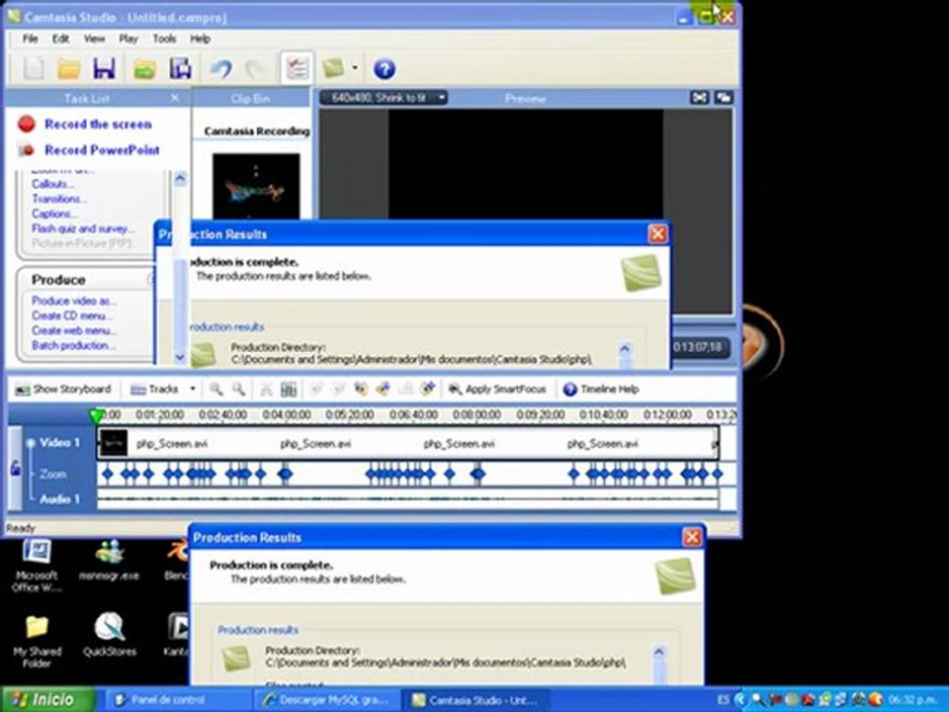Open the Play menu
The height and width of the screenshot is (712, 949).
point(129,39)
